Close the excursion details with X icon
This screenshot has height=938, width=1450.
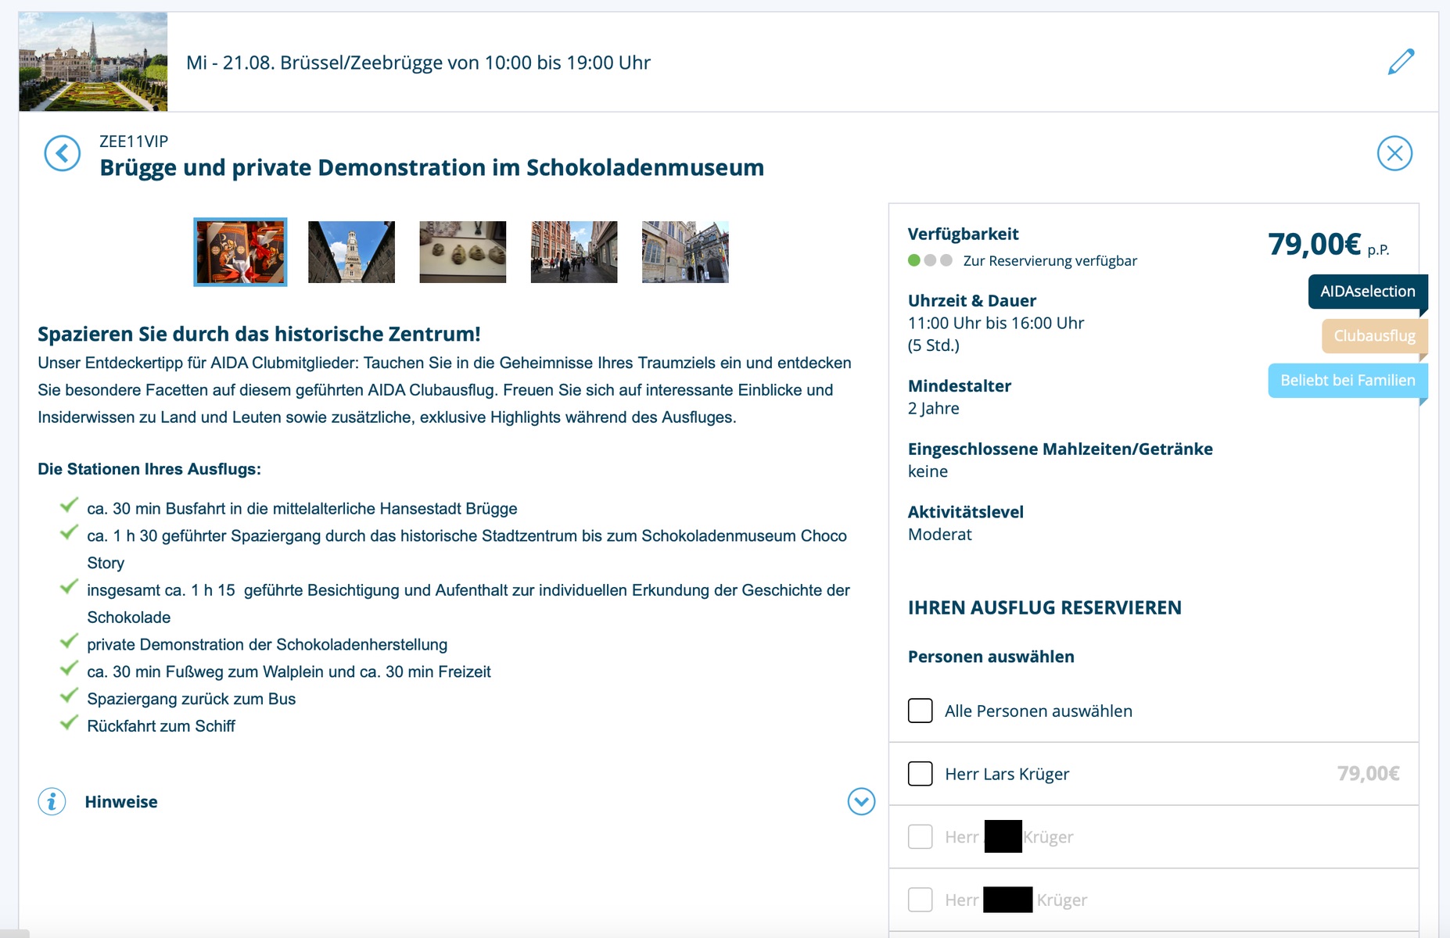pyautogui.click(x=1394, y=153)
